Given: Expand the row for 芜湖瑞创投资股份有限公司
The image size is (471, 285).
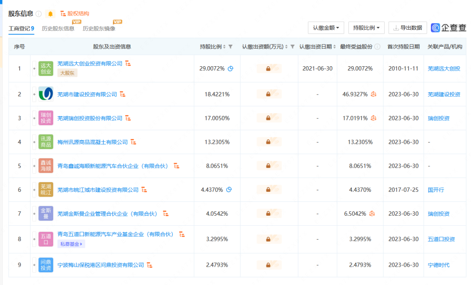Looking at the screenshot, I should (34, 118).
